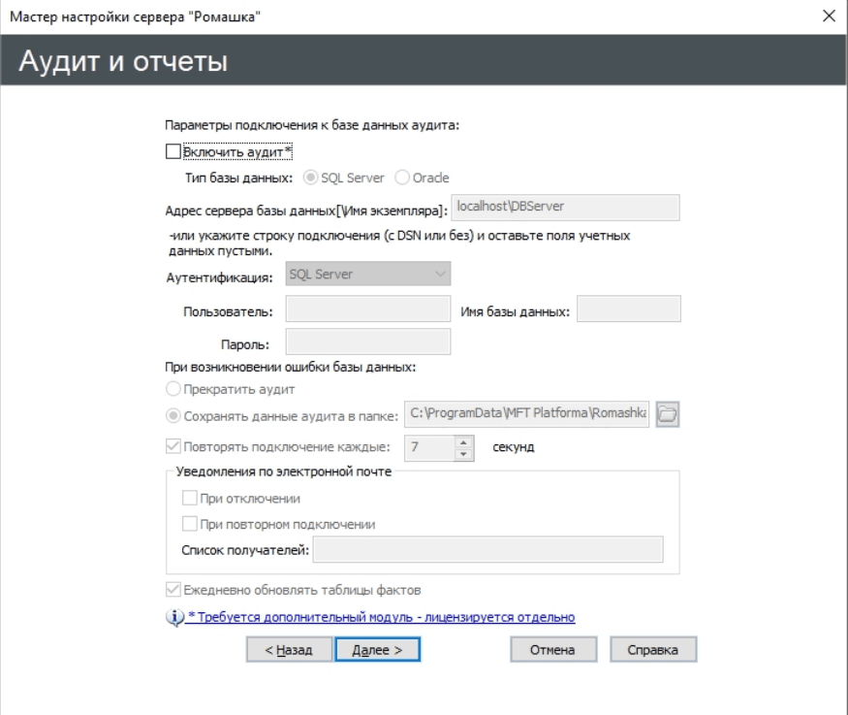Choose «Прекратить аудит» radio option
The image size is (848, 715).
tap(173, 389)
